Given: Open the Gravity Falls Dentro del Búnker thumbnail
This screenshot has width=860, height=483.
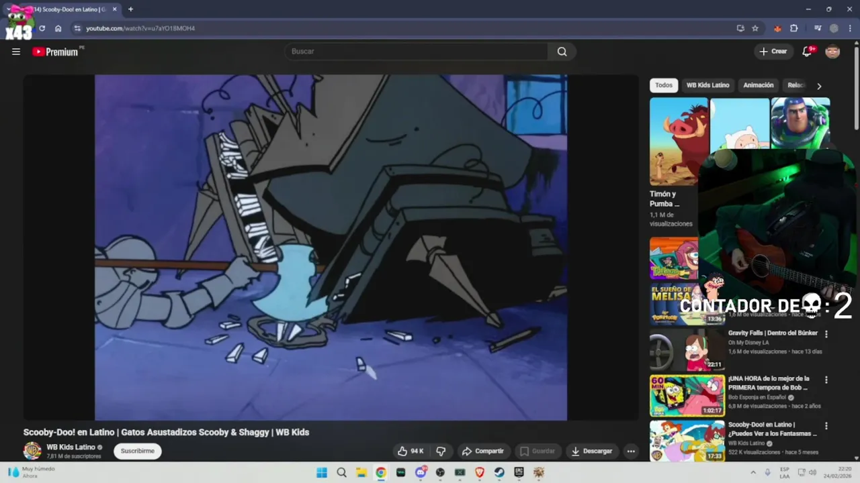Looking at the screenshot, I should click(687, 350).
